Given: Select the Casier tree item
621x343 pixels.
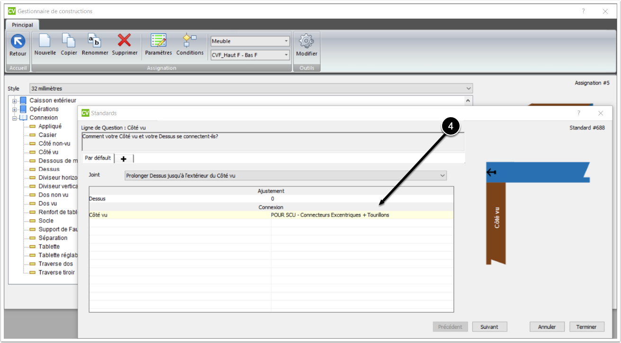Looking at the screenshot, I should coord(47,135).
